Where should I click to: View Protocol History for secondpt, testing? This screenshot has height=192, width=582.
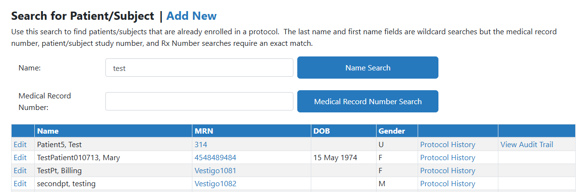point(448,183)
